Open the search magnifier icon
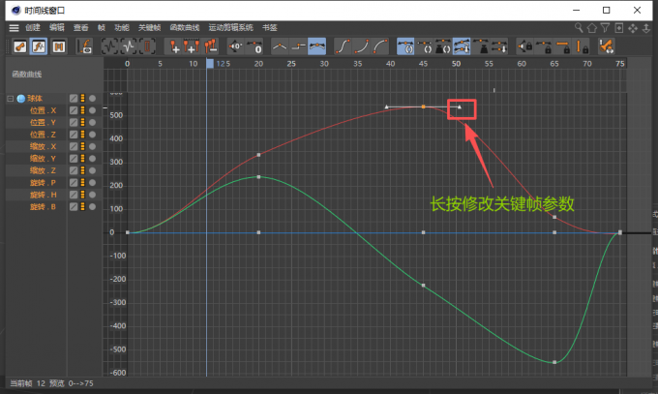The width and height of the screenshot is (658, 394). click(579, 28)
